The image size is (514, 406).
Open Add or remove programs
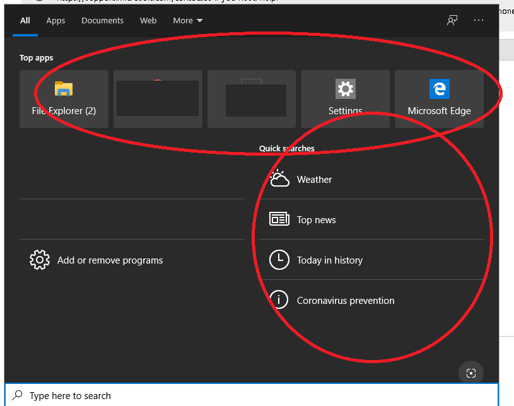pyautogui.click(x=132, y=260)
